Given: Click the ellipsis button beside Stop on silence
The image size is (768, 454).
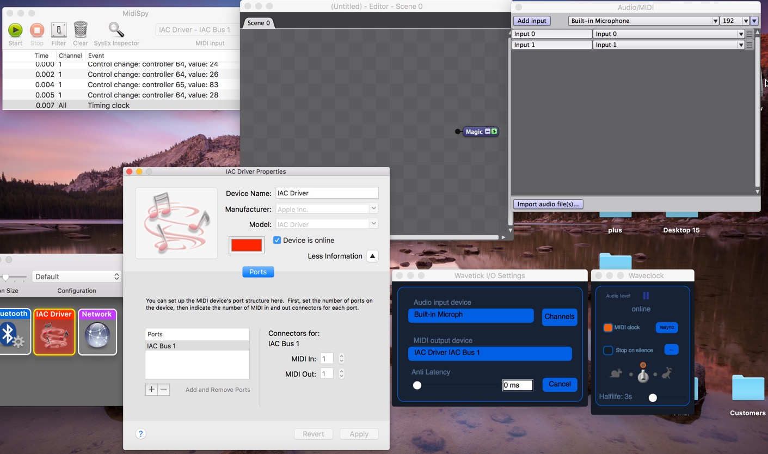Looking at the screenshot, I should 671,350.
